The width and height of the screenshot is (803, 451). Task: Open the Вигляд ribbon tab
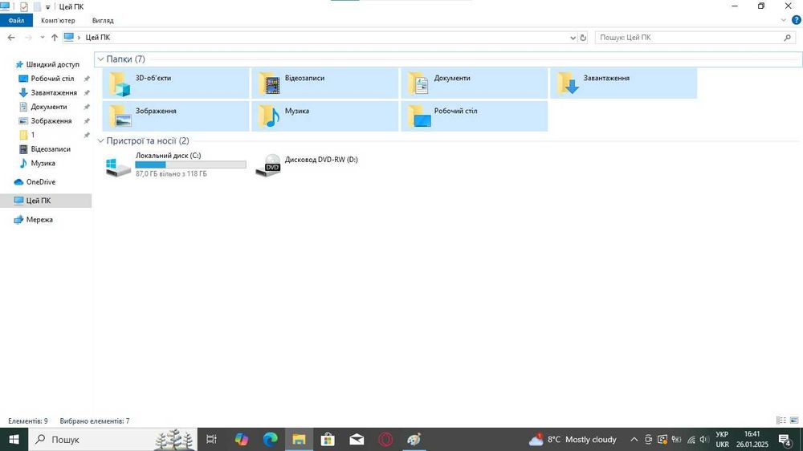[103, 21]
